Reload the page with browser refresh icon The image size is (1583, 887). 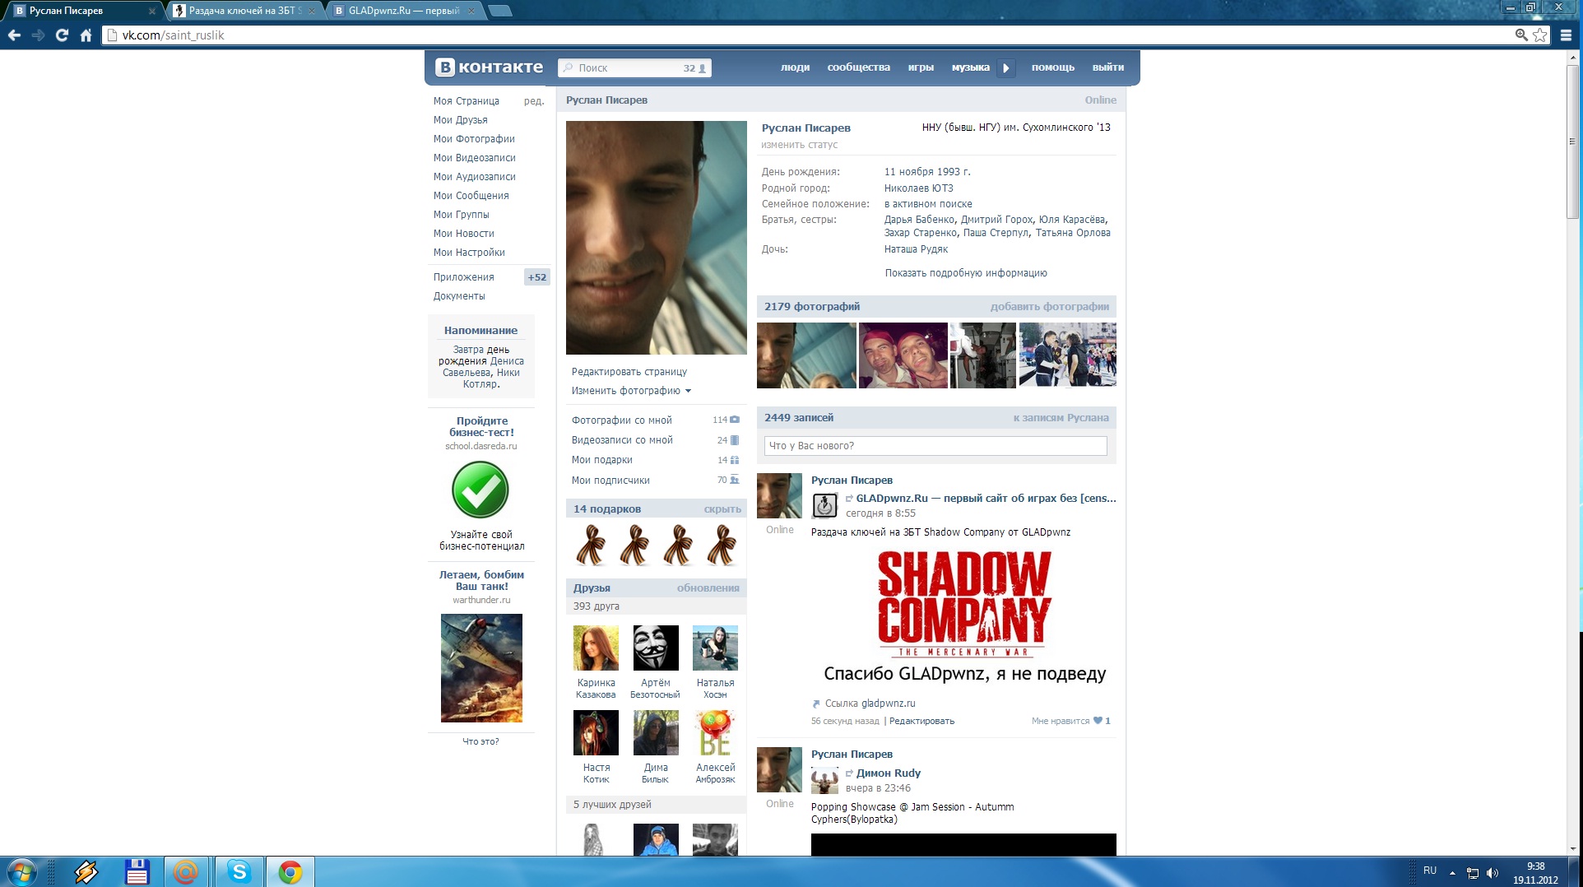coord(62,35)
